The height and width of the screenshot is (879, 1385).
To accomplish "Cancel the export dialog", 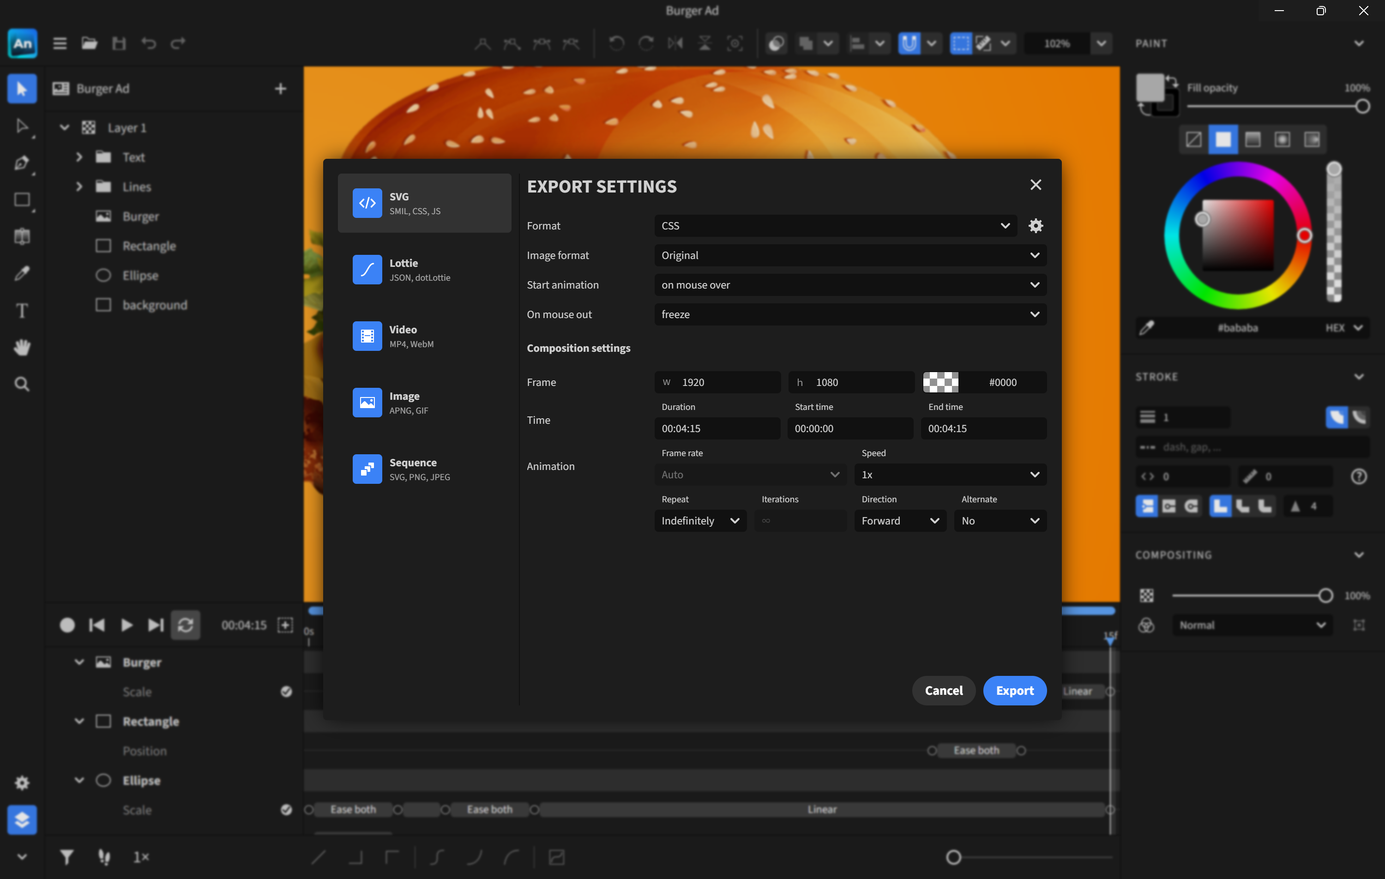I will pos(943,690).
